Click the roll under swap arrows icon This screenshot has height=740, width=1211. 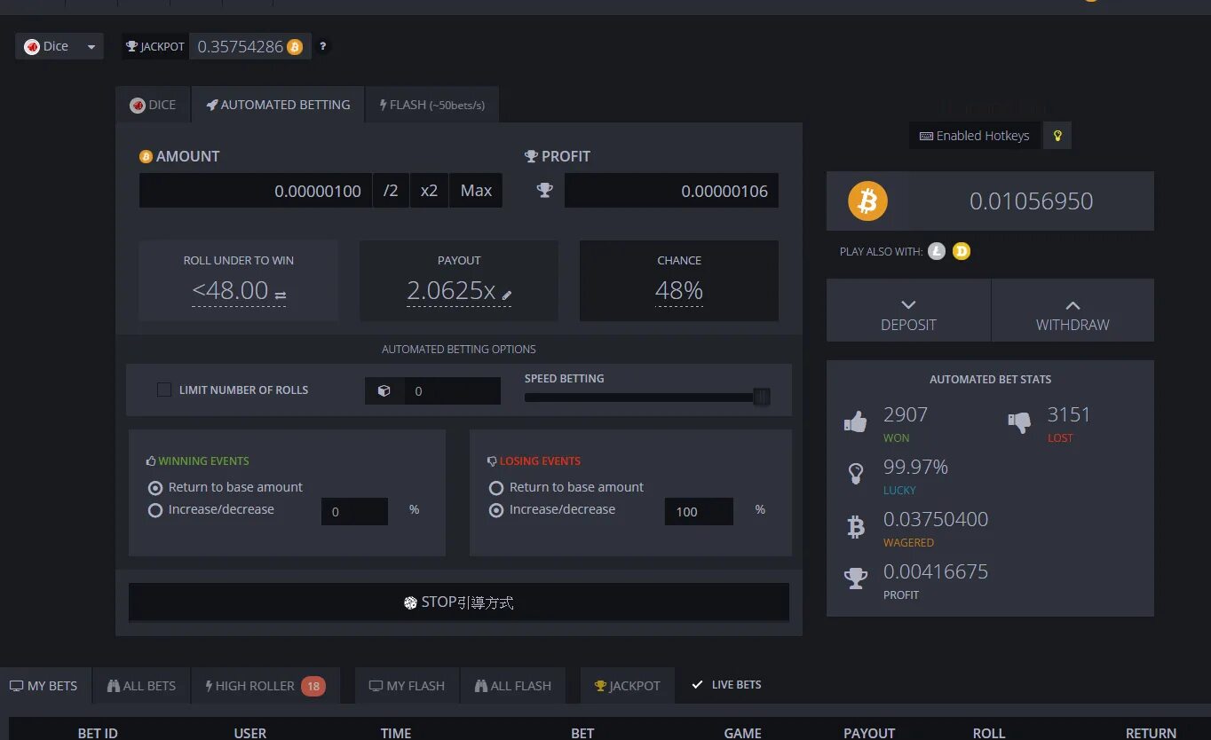(x=281, y=295)
